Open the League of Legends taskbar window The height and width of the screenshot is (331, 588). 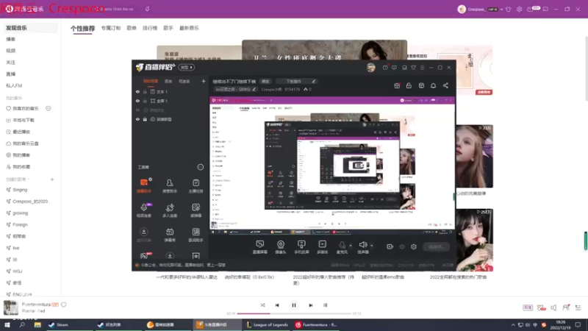coord(268,324)
